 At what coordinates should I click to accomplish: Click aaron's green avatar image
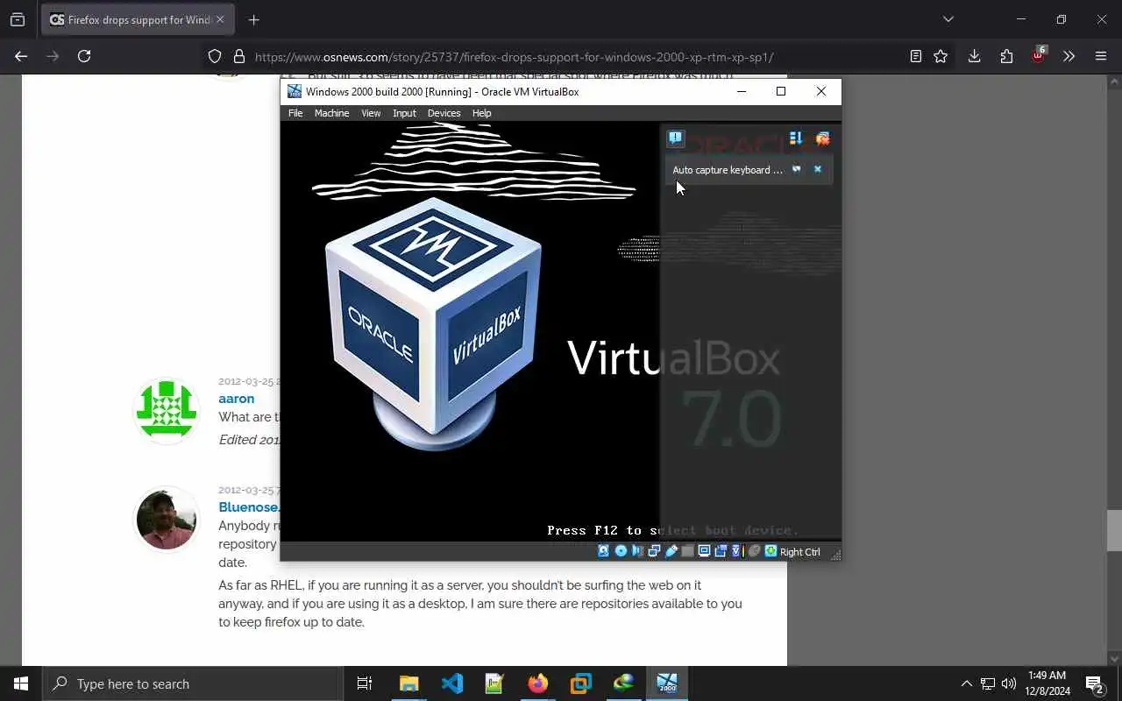[167, 411]
